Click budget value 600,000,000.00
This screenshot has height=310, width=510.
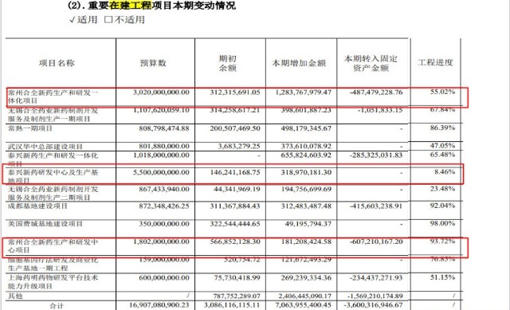[164, 278]
